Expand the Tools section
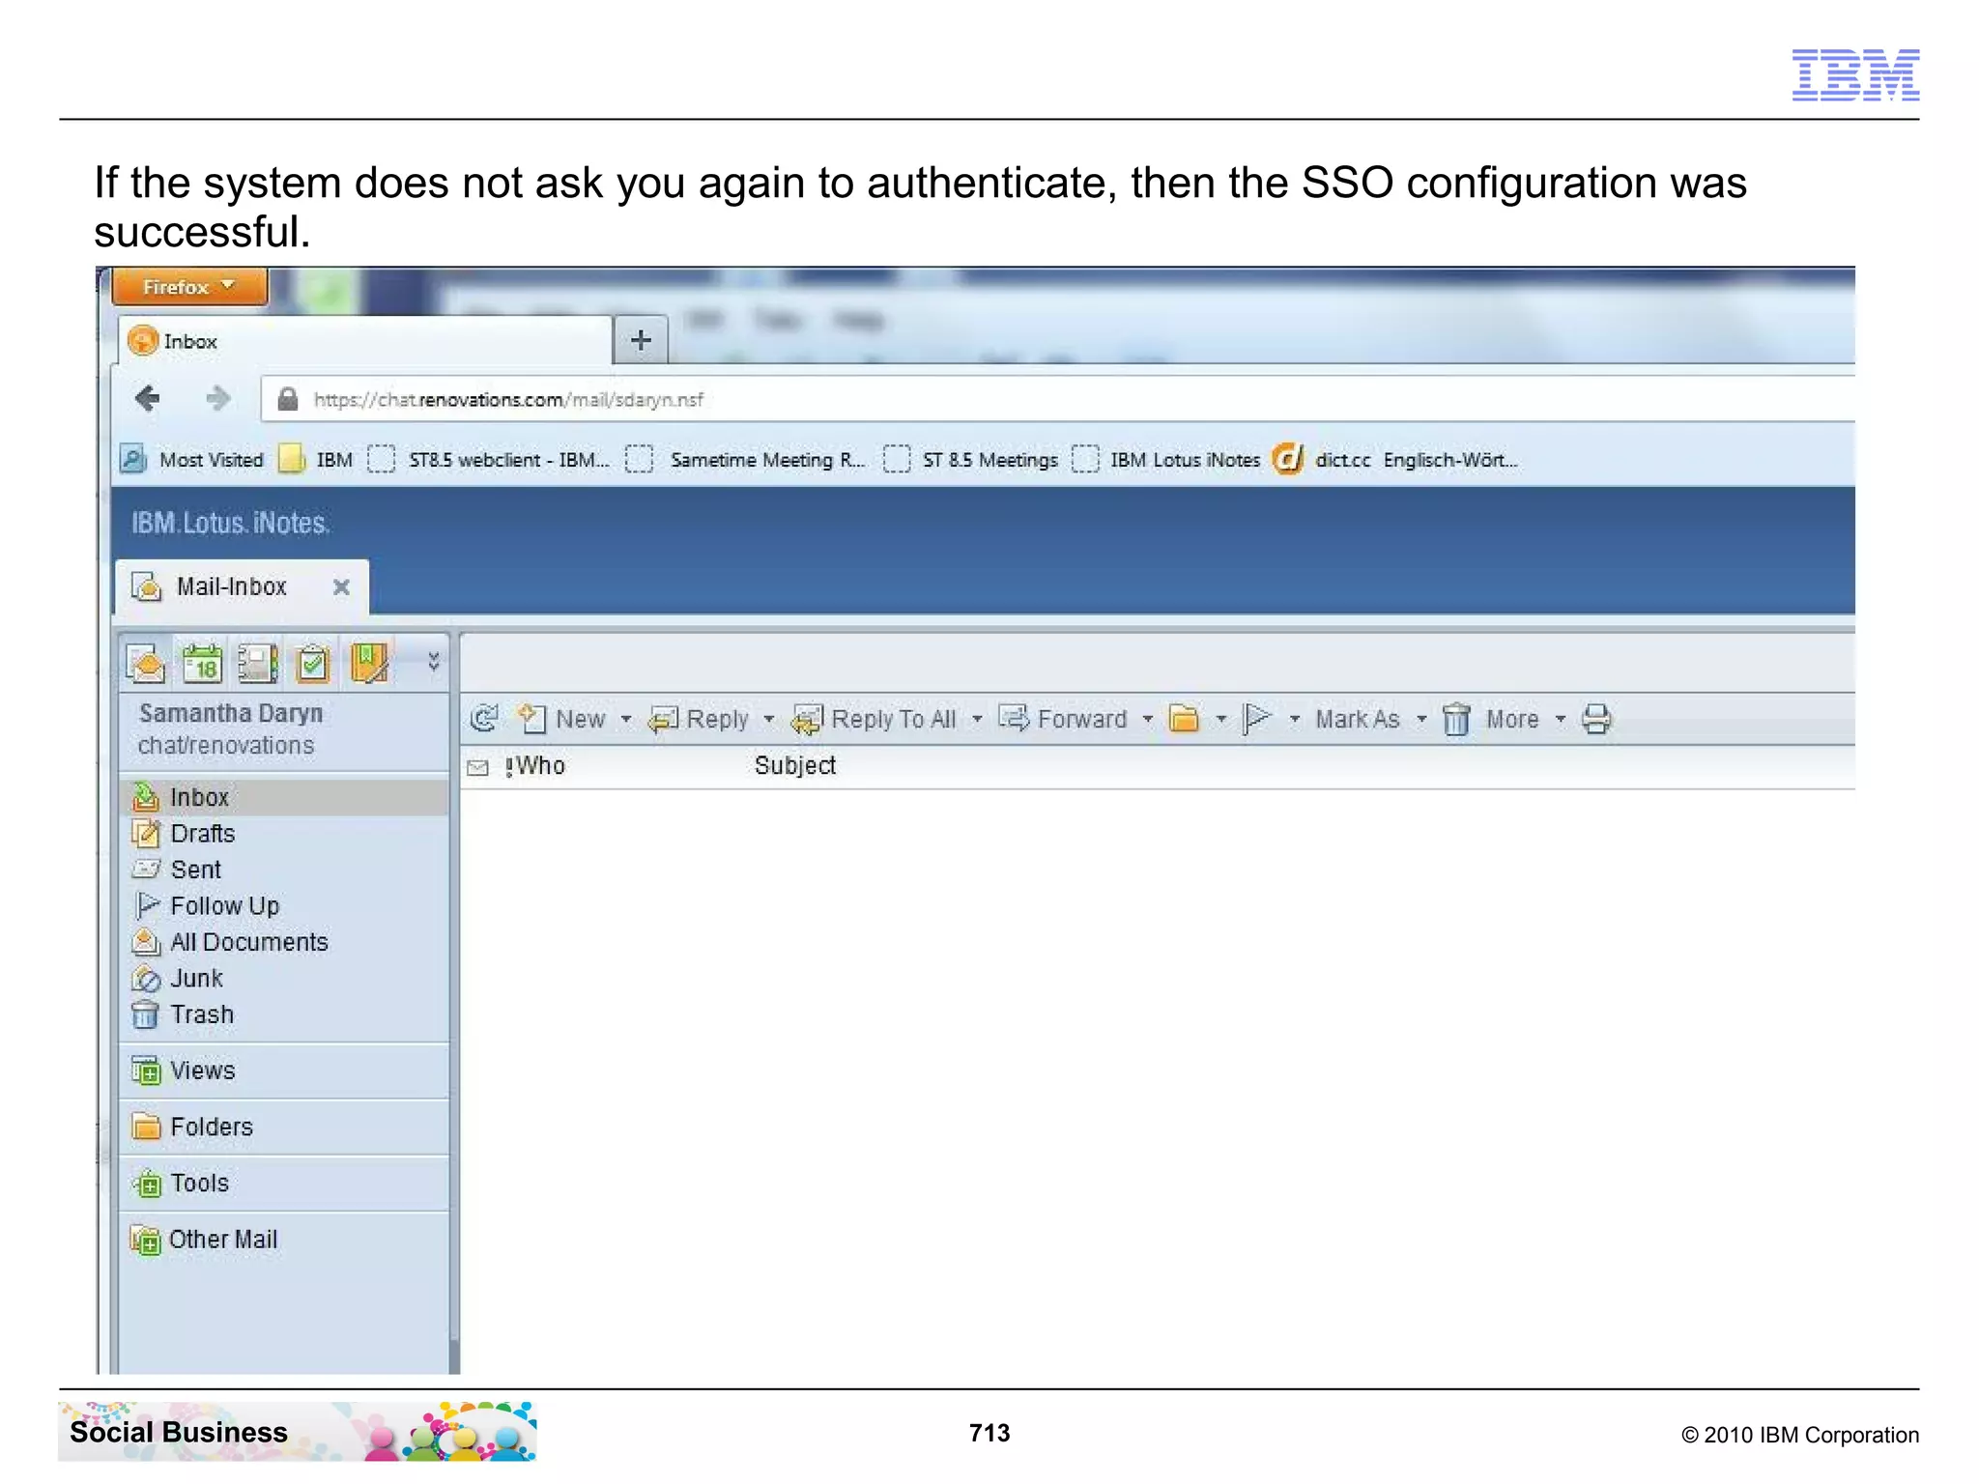This screenshot has height=1484, width=1979. point(284,1183)
